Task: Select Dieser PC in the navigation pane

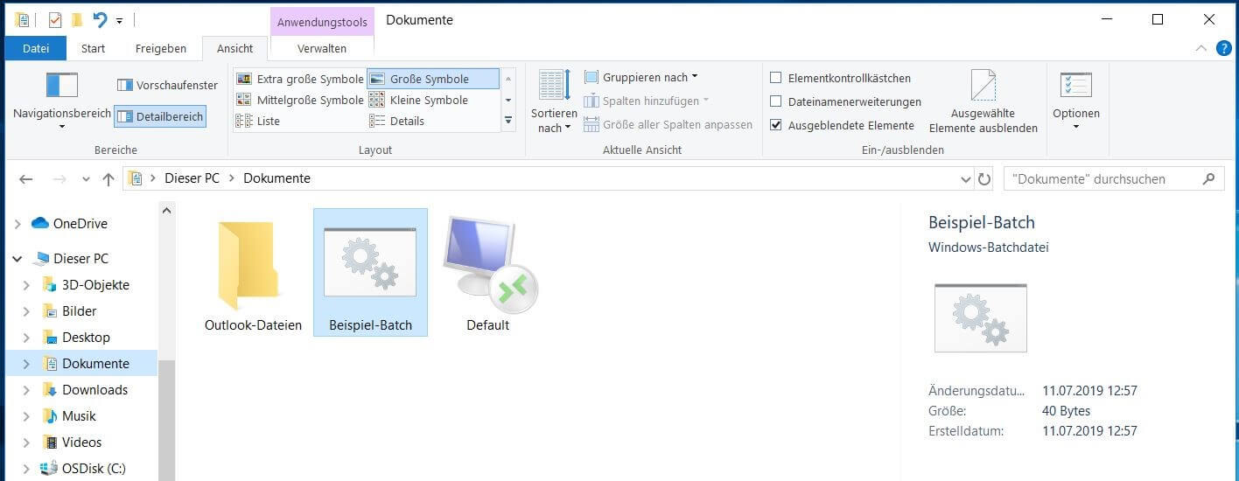Action: [81, 259]
